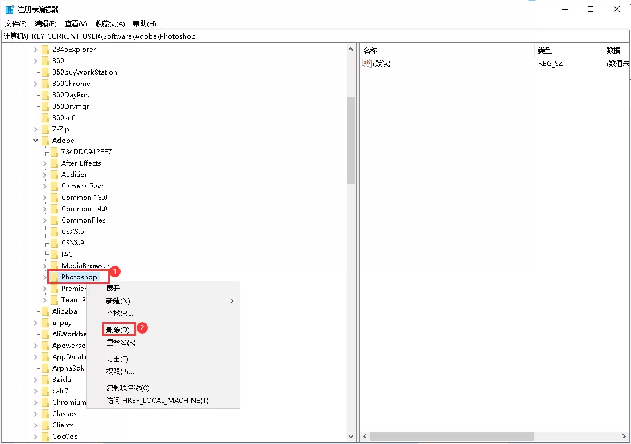Click the Baidu folder icon
The image size is (631, 444).
point(46,379)
